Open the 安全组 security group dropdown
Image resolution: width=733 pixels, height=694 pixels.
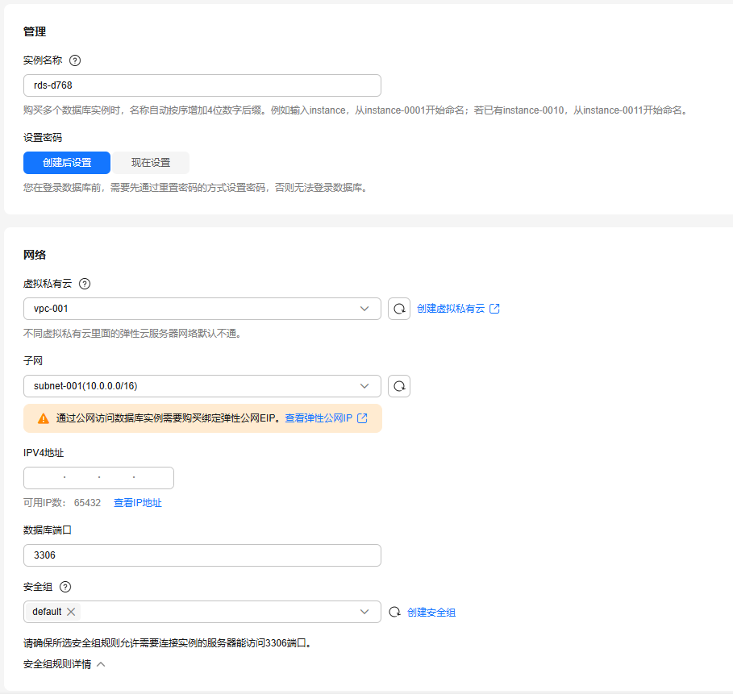364,612
